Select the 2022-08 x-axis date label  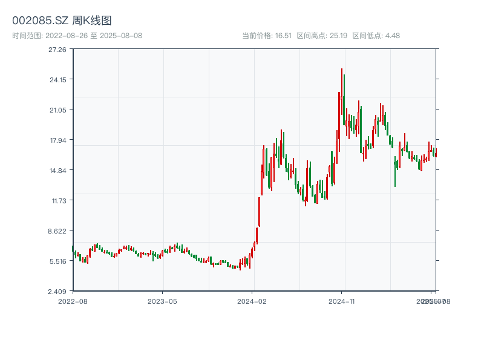tap(73, 301)
